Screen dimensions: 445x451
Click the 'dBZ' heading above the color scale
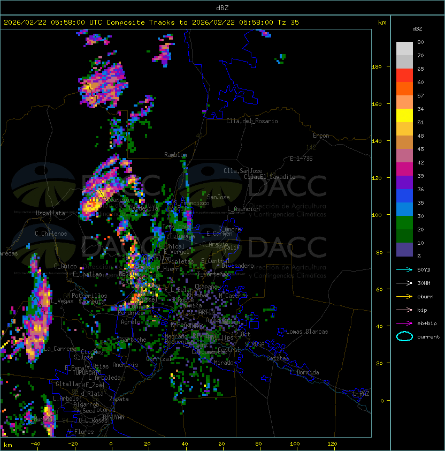tap(417, 29)
